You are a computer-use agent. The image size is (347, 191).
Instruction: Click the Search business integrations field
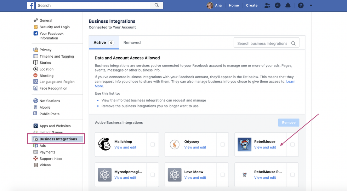(x=262, y=43)
